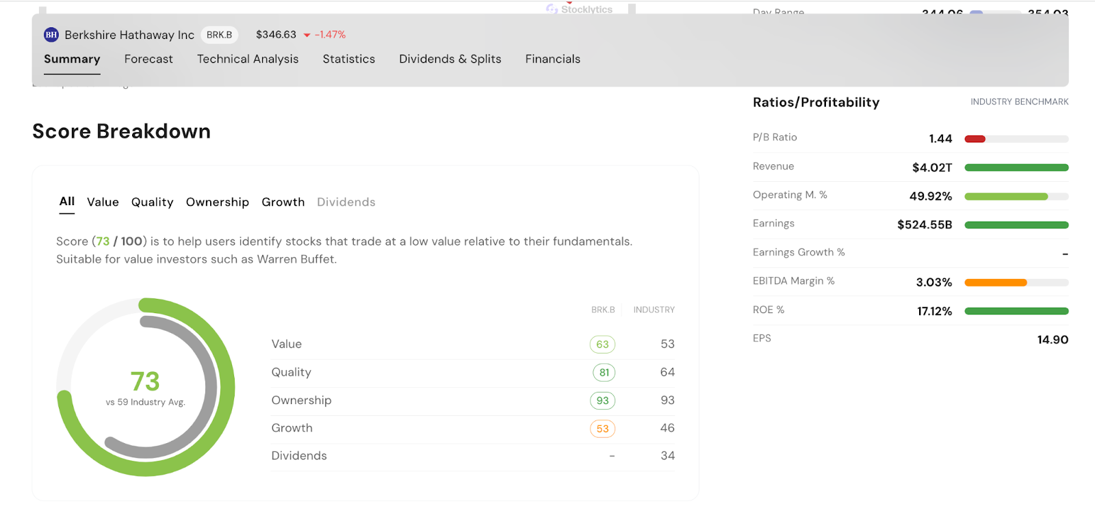Go to the Statistics tab
This screenshot has width=1095, height=519.
[349, 59]
